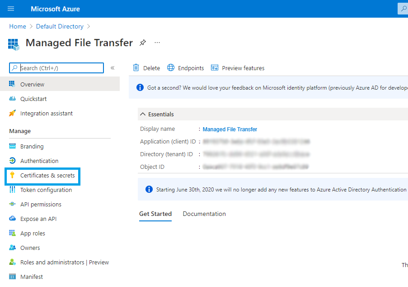Click the feedback banner info icon

click(x=140, y=87)
